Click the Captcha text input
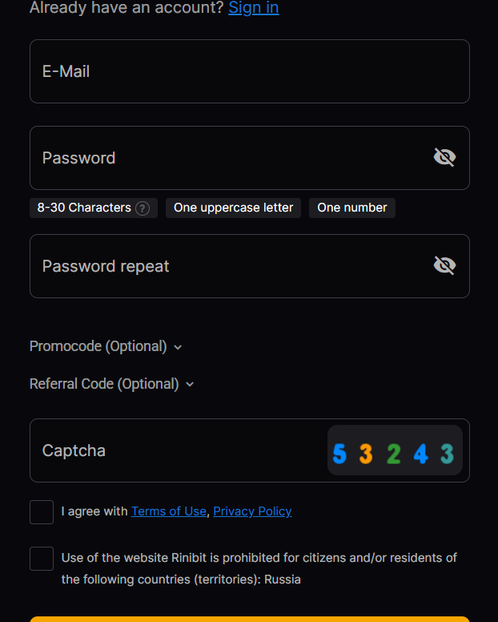The image size is (498, 622). pyautogui.click(x=176, y=450)
